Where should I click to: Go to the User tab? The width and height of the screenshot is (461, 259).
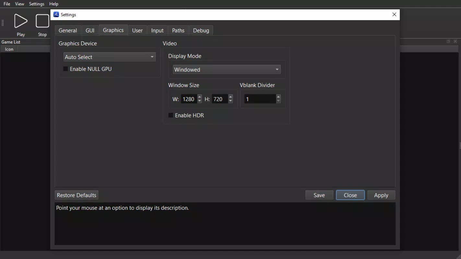point(137,30)
